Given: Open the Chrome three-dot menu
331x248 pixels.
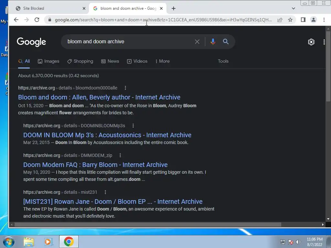Looking at the screenshot, I should 324,20.
